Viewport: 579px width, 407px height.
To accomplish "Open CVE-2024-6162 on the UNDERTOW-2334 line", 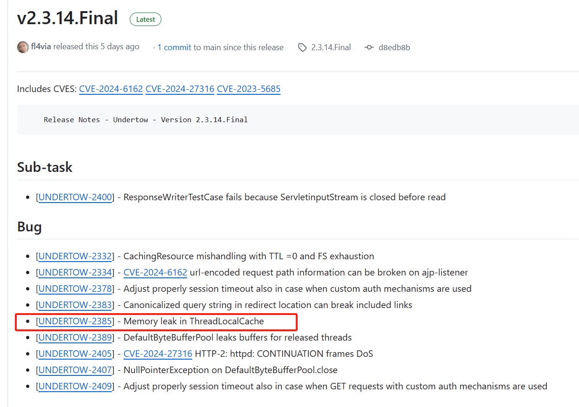I will point(155,272).
